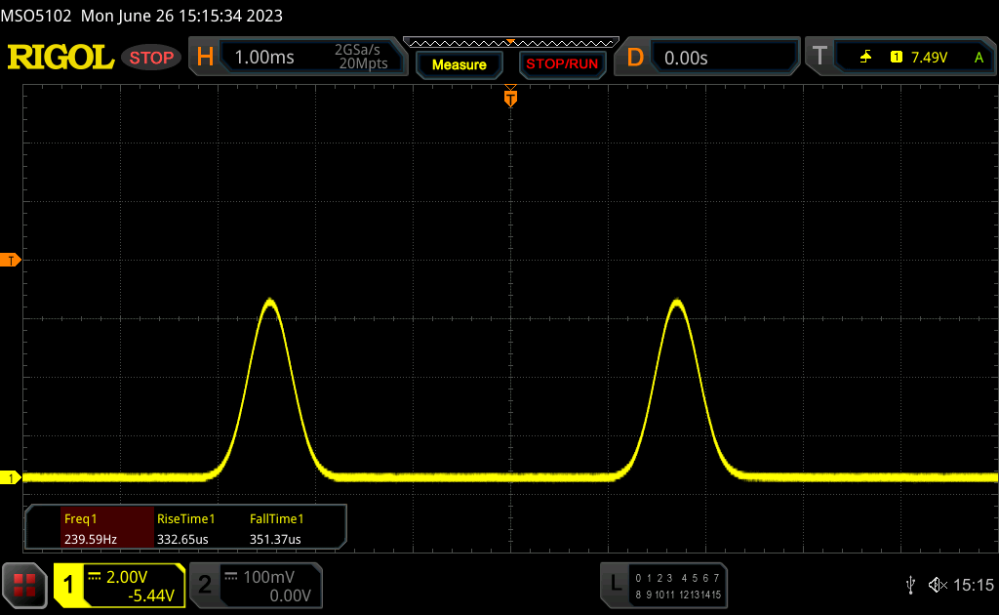Click the Mon June 26 15:15:34 2023 timestamp
The image size is (999, 615).
pyautogui.click(x=181, y=16)
